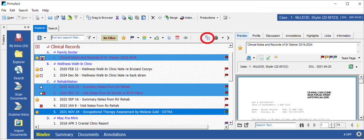Toggle the green checkmark in Preview panel
364x140 pixels.
tap(268, 57)
